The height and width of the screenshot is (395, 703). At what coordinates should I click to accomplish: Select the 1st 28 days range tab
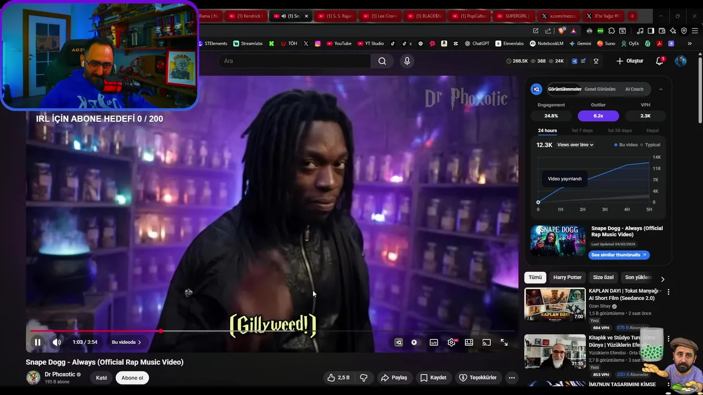tap(620, 131)
